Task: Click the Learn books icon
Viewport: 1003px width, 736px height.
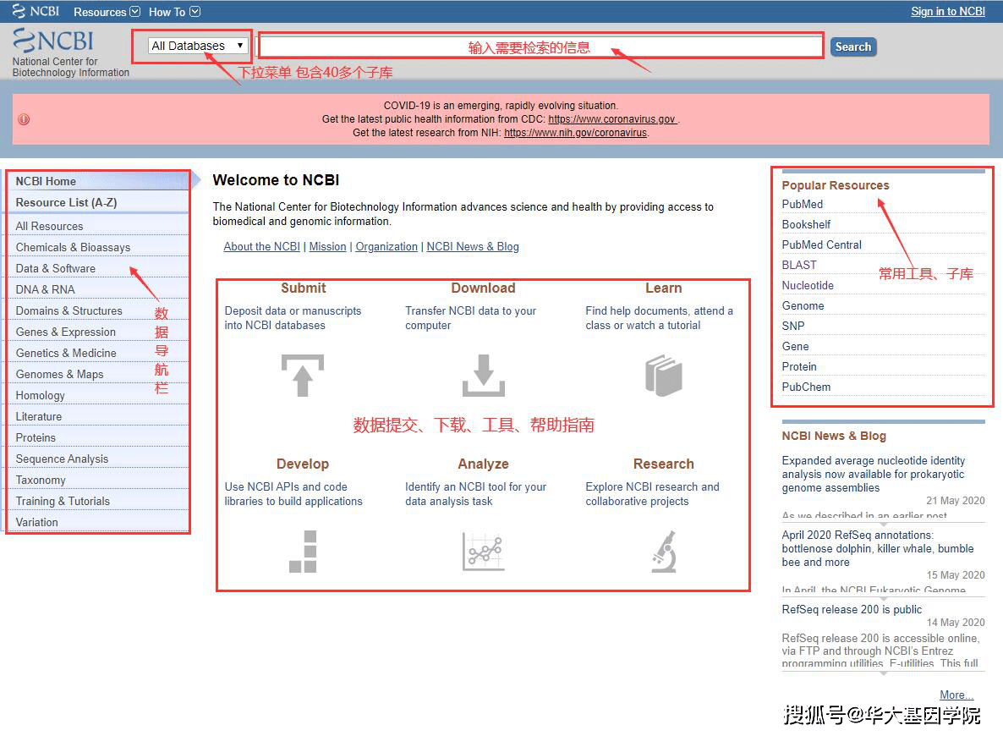Action: 663,375
